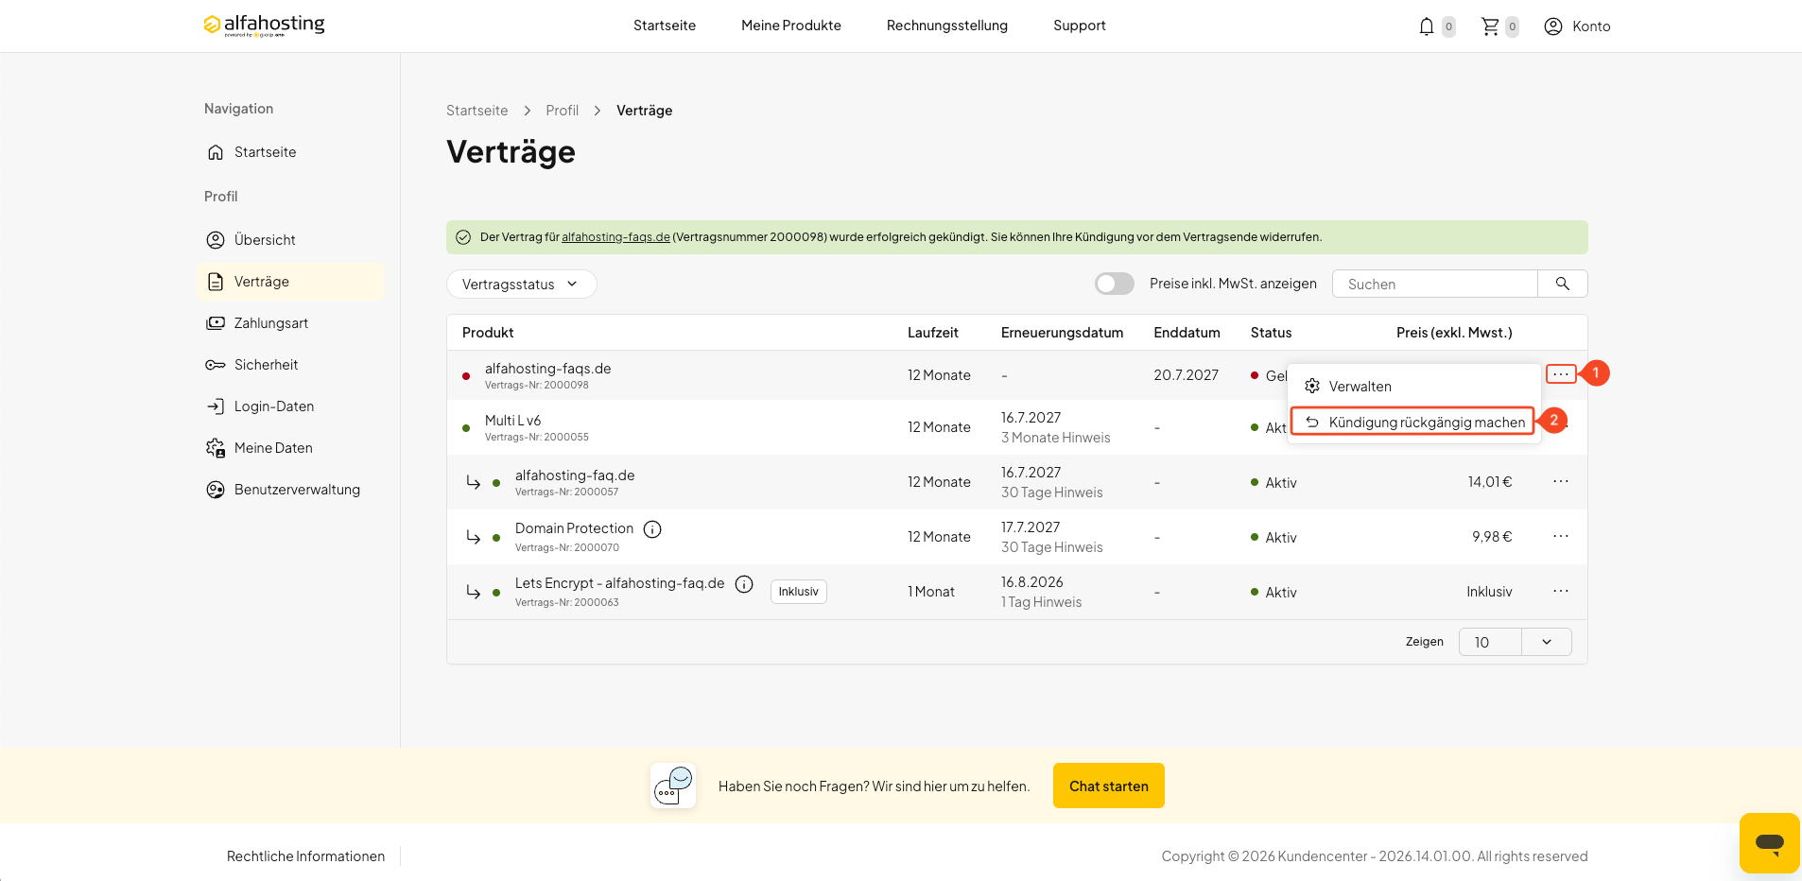The height and width of the screenshot is (881, 1802).
Task: Toggle prices including VAT display
Action: [x=1114, y=284]
